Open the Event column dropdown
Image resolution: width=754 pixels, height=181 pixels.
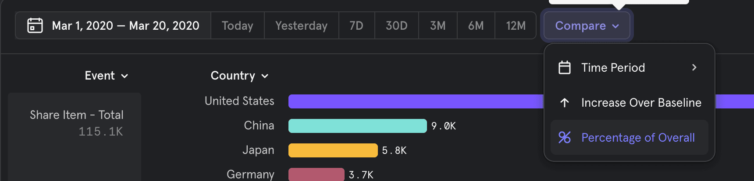pyautogui.click(x=107, y=76)
